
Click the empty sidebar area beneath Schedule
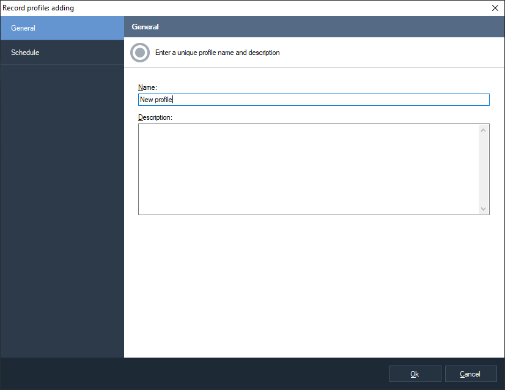point(61,208)
